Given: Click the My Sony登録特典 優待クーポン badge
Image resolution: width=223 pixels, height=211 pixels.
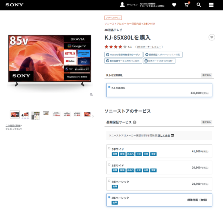Looking at the screenshot, I should pyautogui.click(x=124, y=55).
